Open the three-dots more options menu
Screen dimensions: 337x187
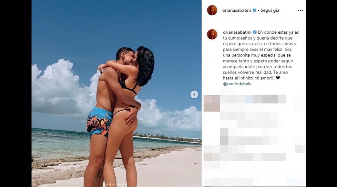click(x=300, y=10)
